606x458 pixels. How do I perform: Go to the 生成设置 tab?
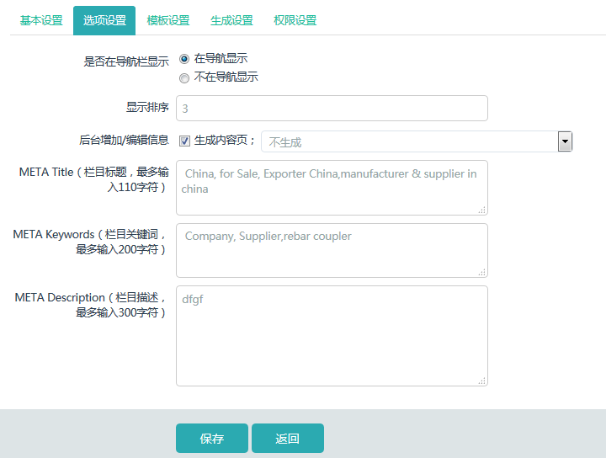point(231,20)
